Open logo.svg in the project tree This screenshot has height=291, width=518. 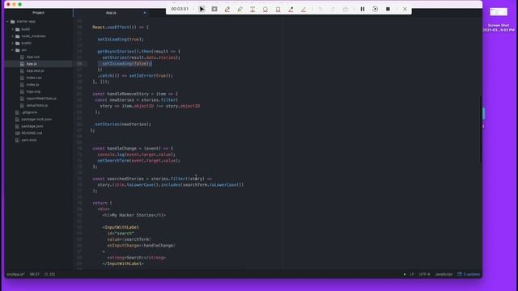[x=33, y=91]
